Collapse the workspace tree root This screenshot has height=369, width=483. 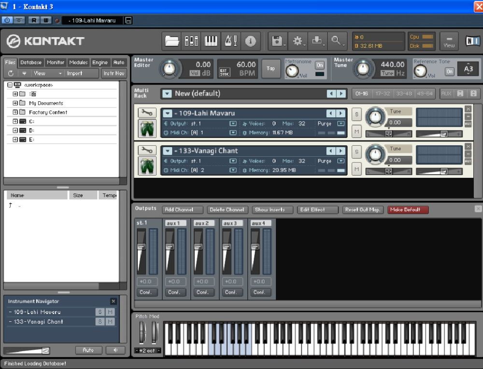point(10,84)
